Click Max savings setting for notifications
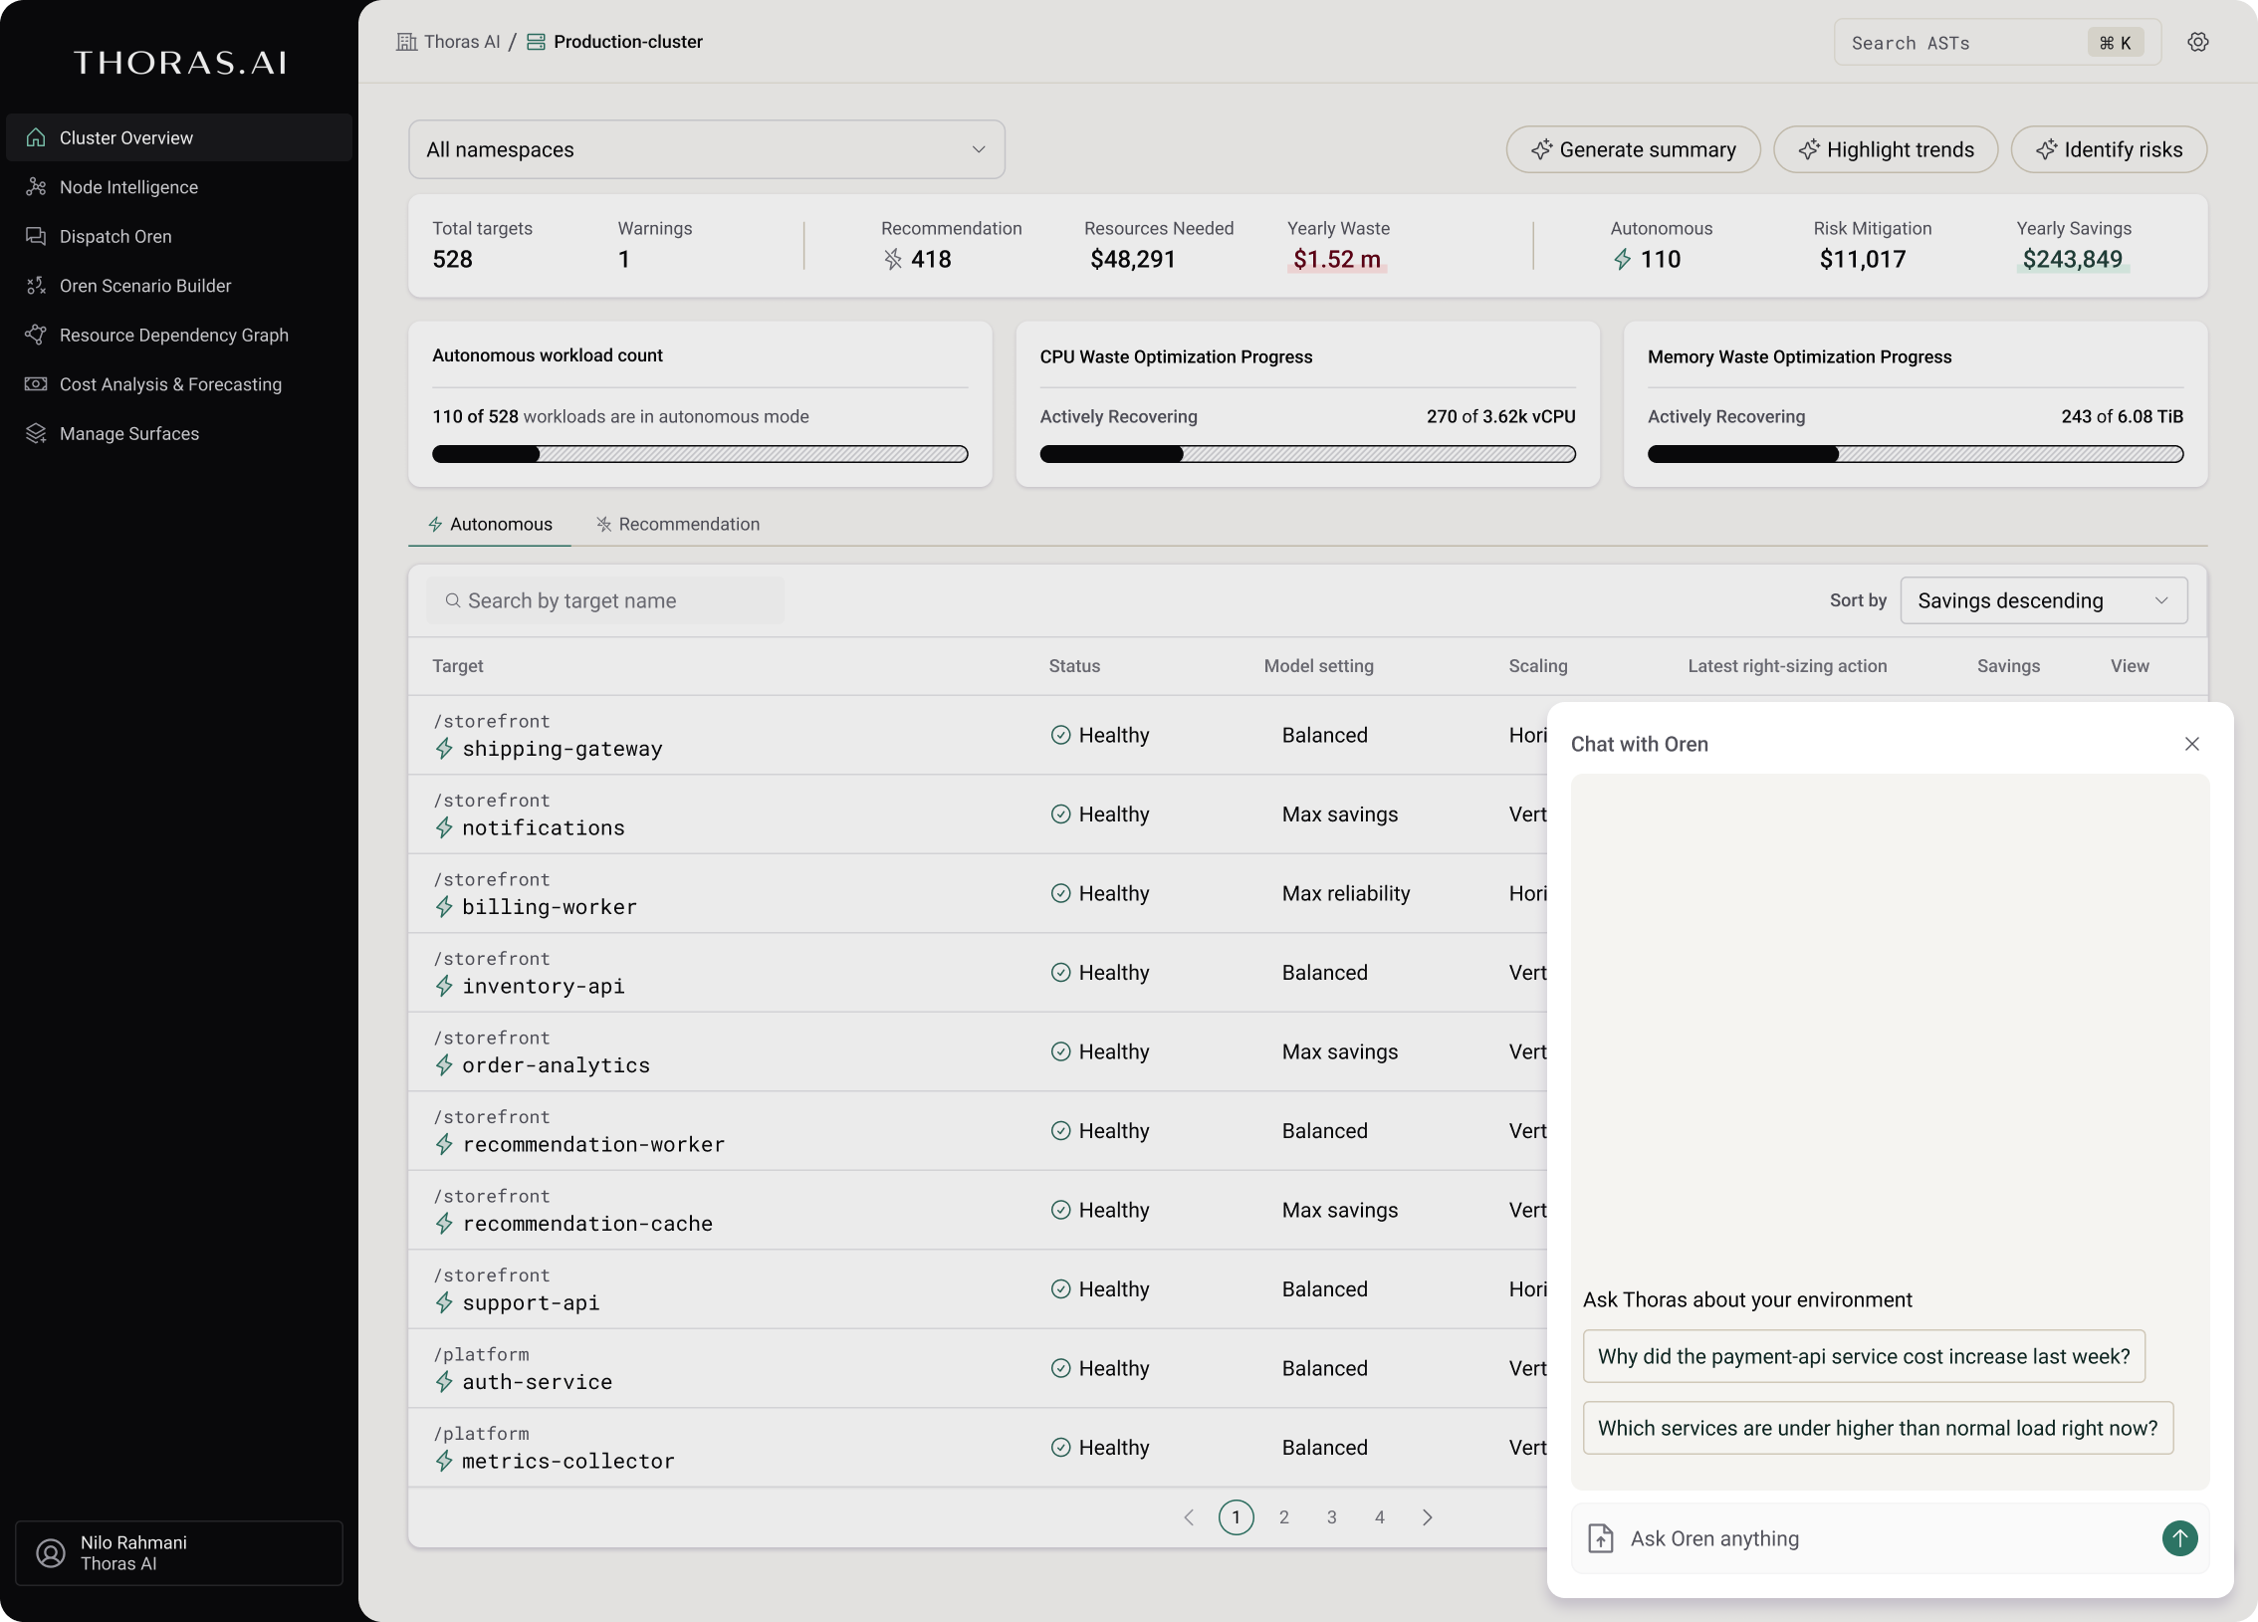 click(x=1339, y=814)
